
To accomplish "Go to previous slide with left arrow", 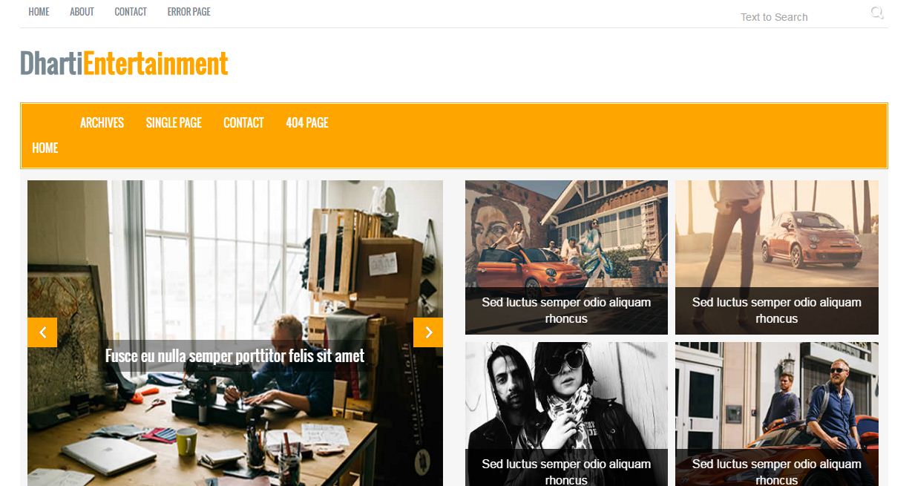I will [42, 332].
